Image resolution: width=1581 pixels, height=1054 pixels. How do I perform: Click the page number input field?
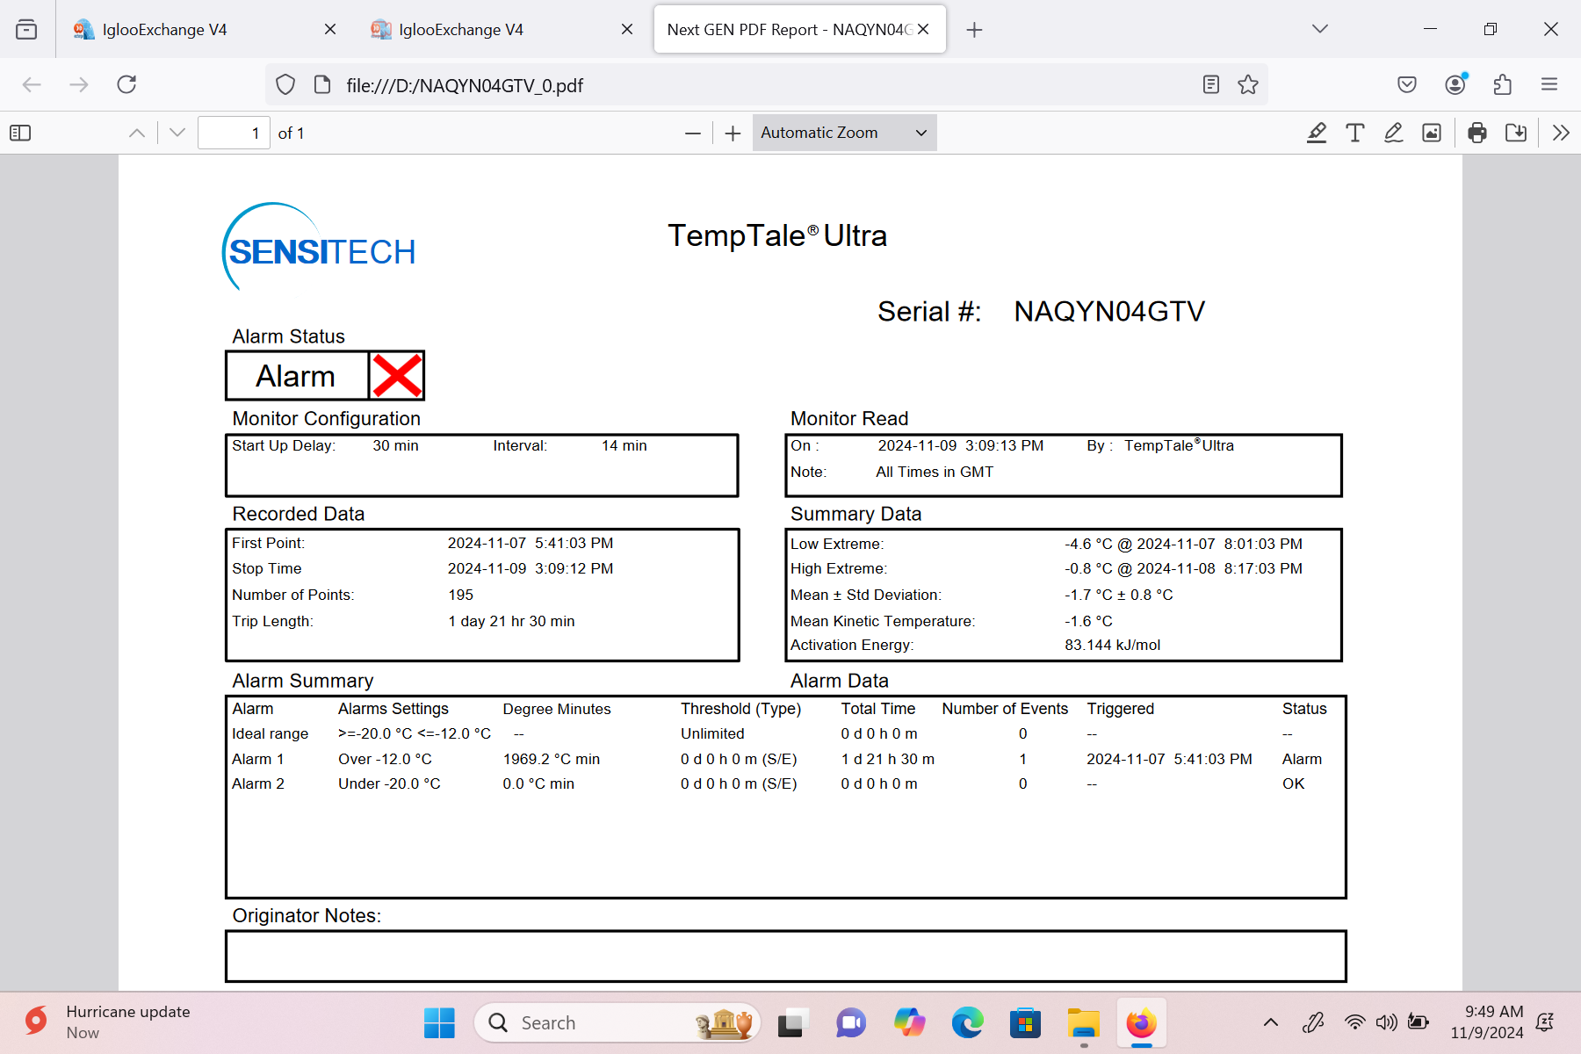(234, 133)
